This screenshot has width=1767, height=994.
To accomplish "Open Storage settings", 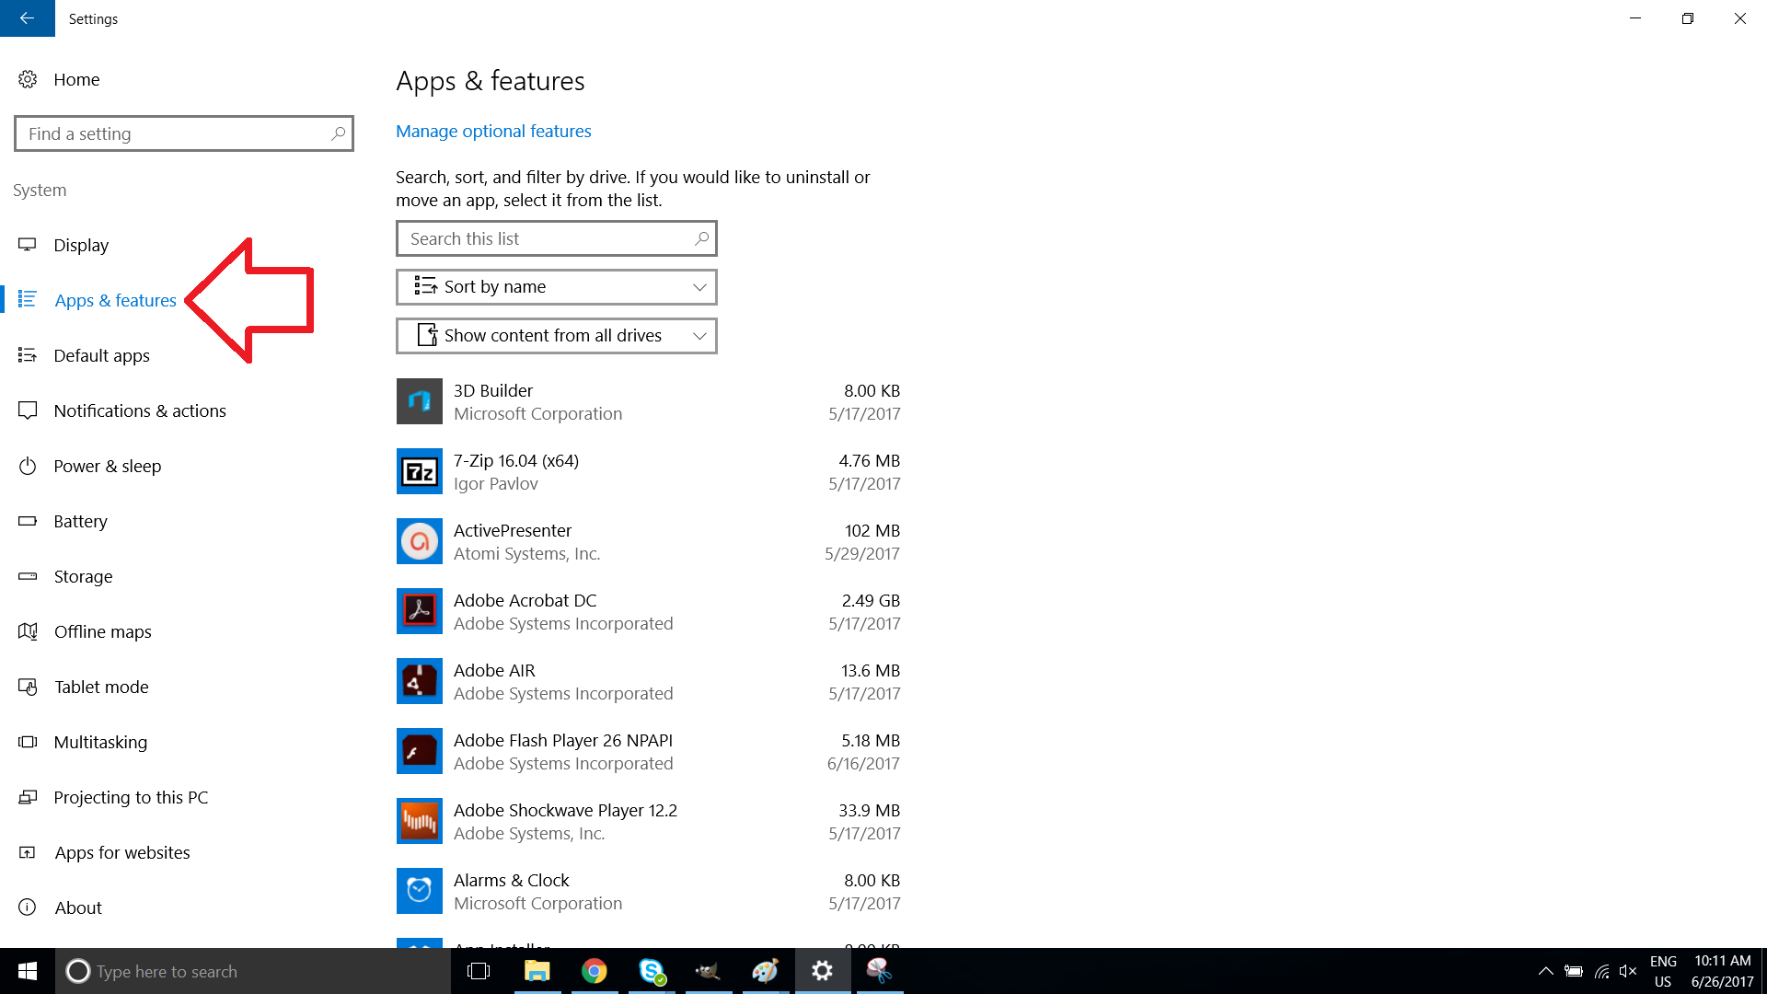I will click(84, 576).
